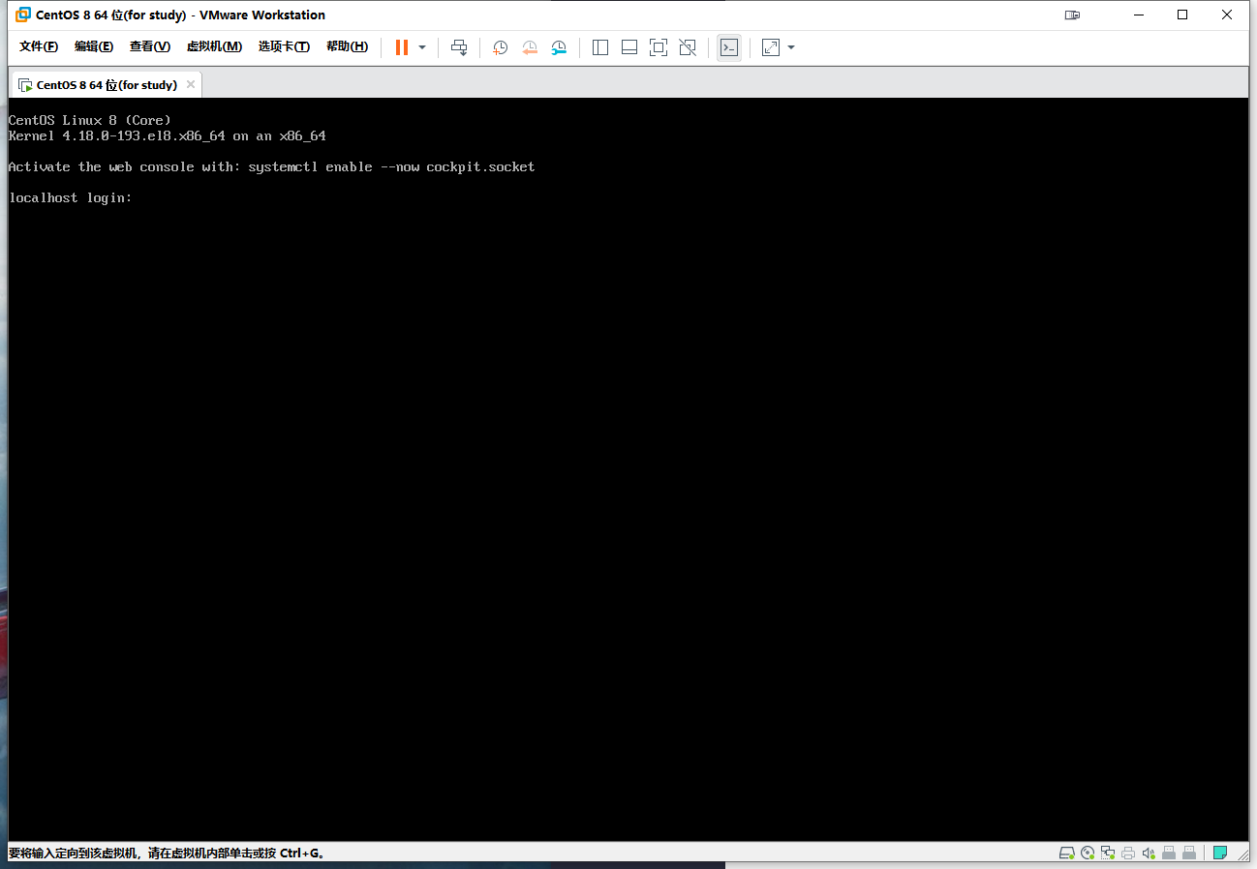Image resolution: width=1257 pixels, height=869 pixels.
Task: Click the printer status icon
Action: pyautogui.click(x=1128, y=854)
